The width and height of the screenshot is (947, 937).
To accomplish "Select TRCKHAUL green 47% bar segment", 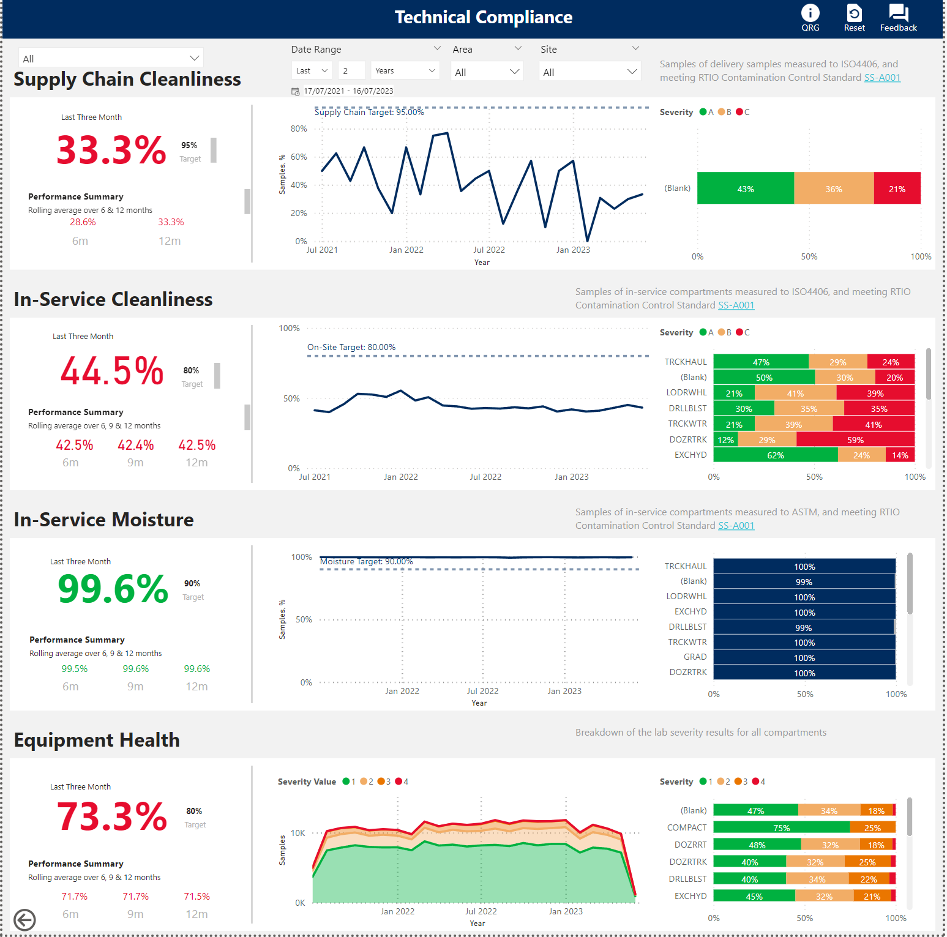I will (x=760, y=362).
